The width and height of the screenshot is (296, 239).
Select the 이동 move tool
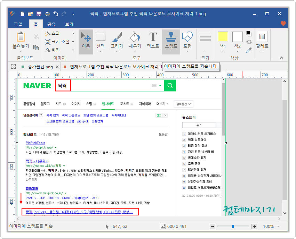86,42
